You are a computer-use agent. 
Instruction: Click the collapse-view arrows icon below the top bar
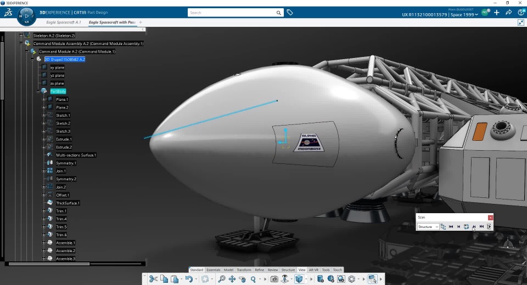[521, 22]
